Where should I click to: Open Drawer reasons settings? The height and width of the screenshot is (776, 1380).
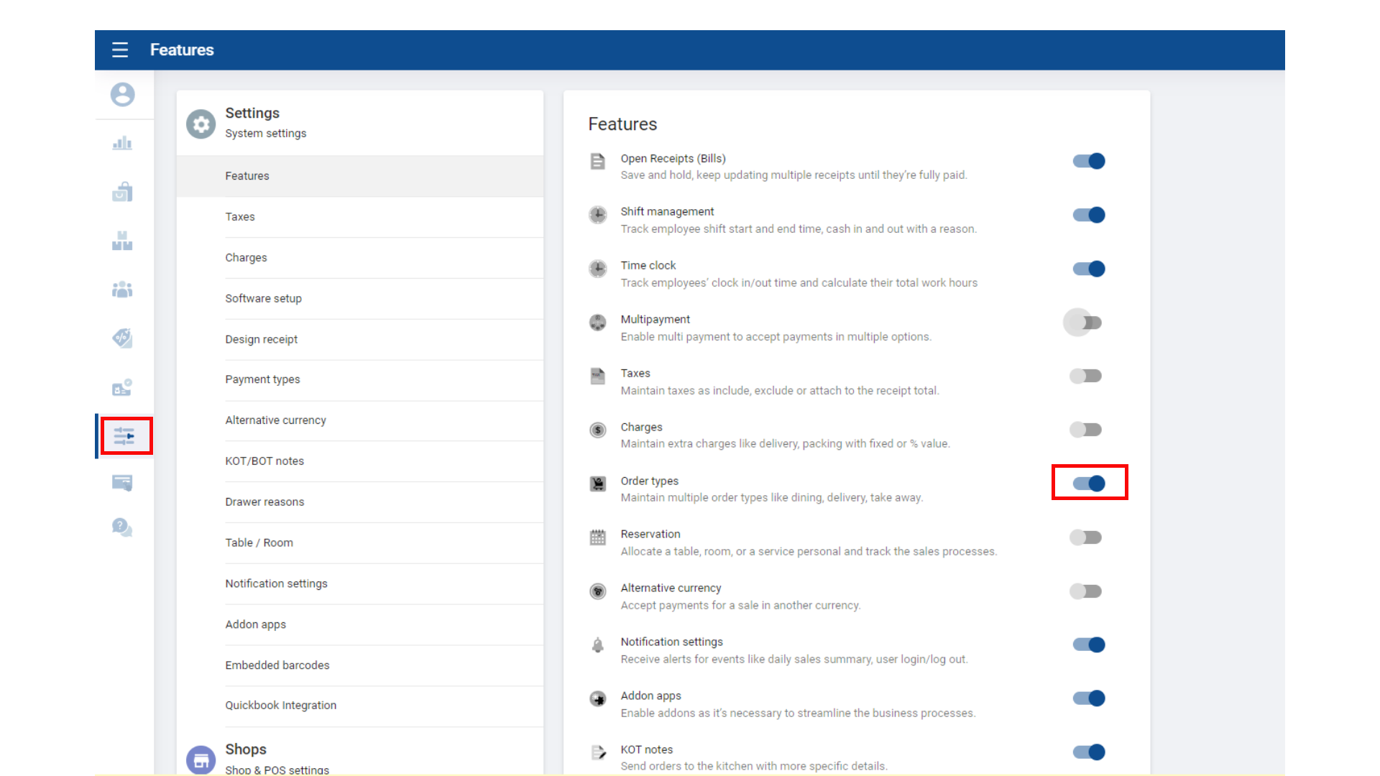point(360,502)
